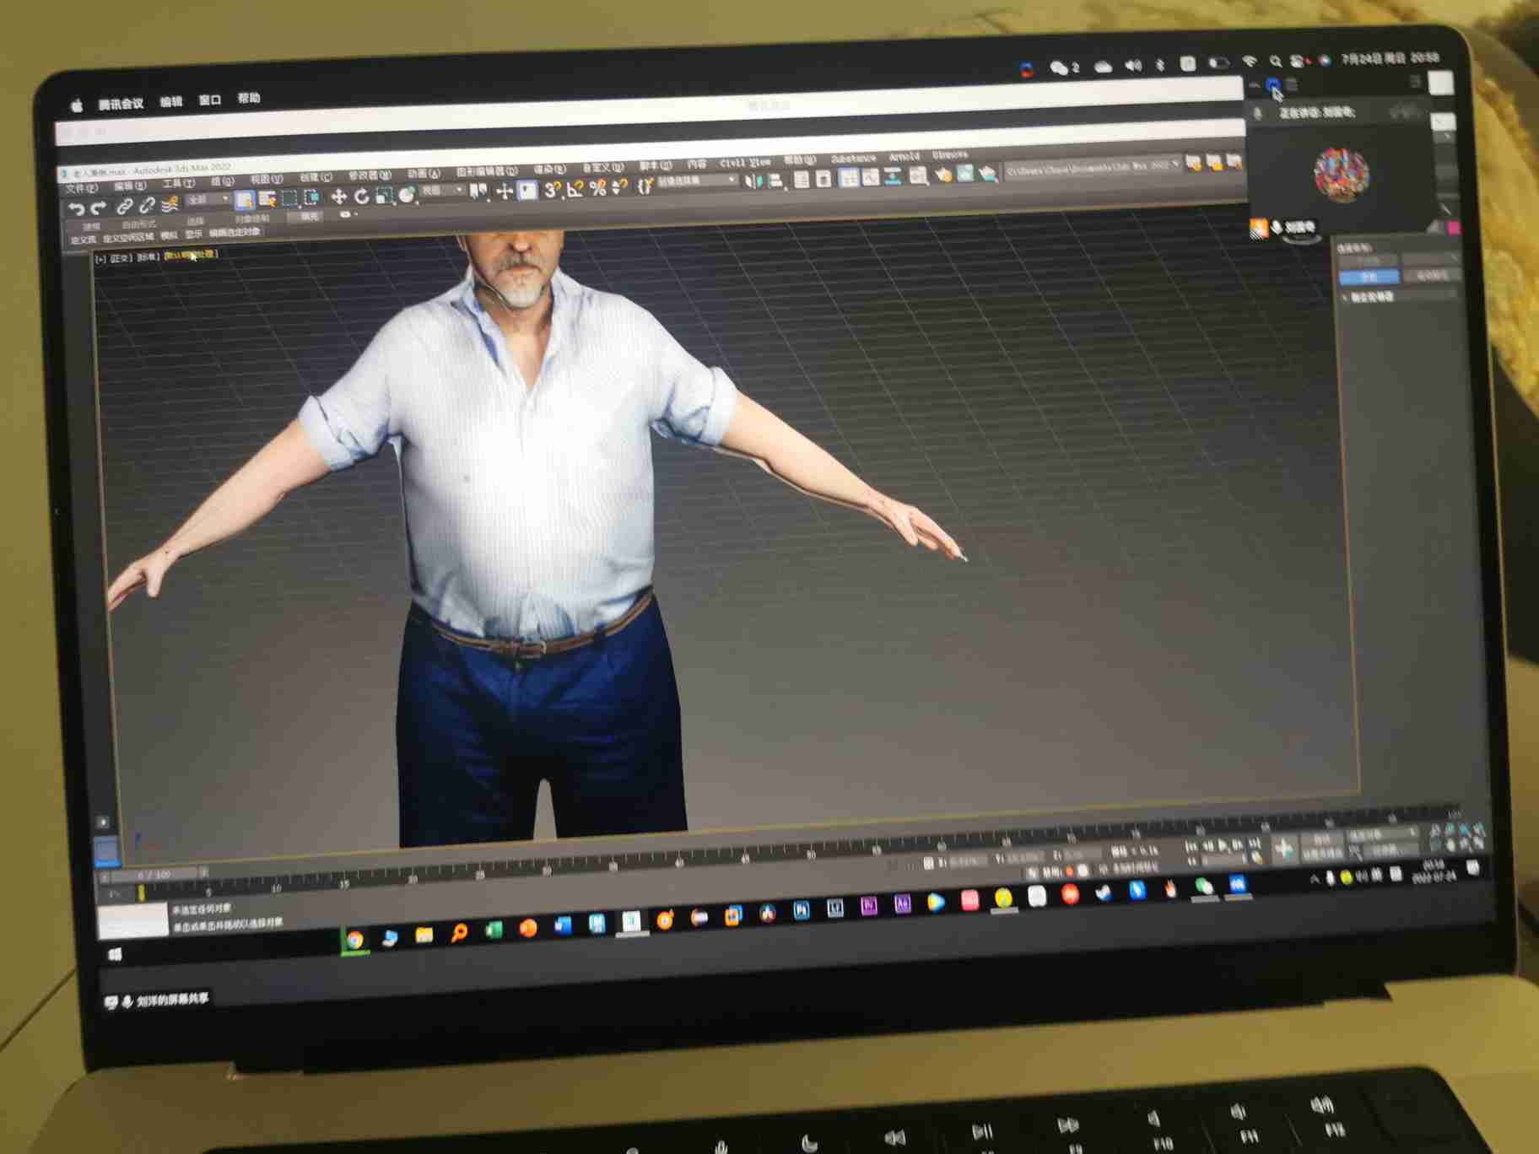The image size is (1539, 1154).
Task: Select the Select and Place tool
Action: click(x=407, y=194)
